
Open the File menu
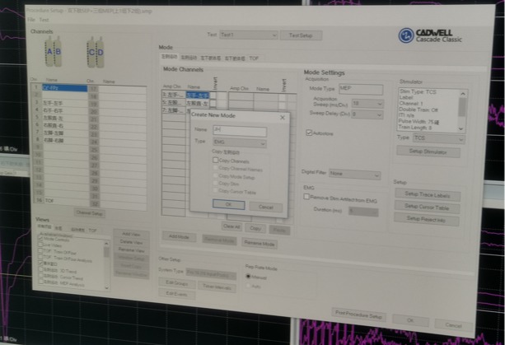(31, 19)
